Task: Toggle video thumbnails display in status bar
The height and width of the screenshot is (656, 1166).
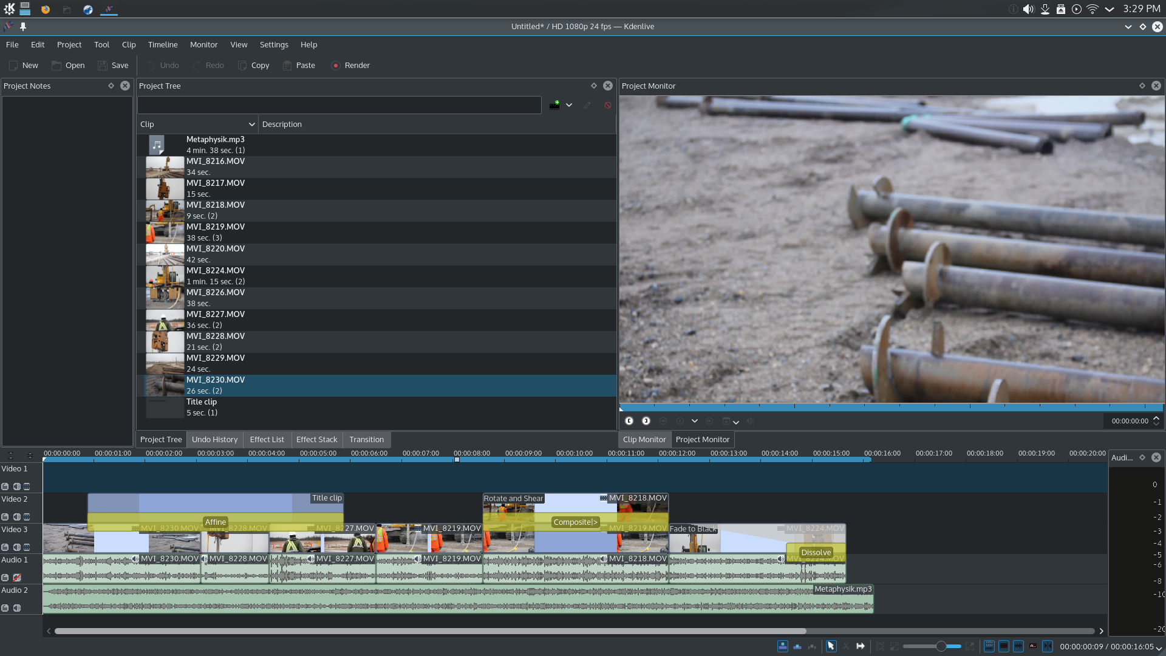Action: 1004,646
